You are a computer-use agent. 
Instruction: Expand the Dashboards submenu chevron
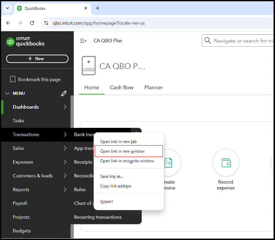pos(65,107)
